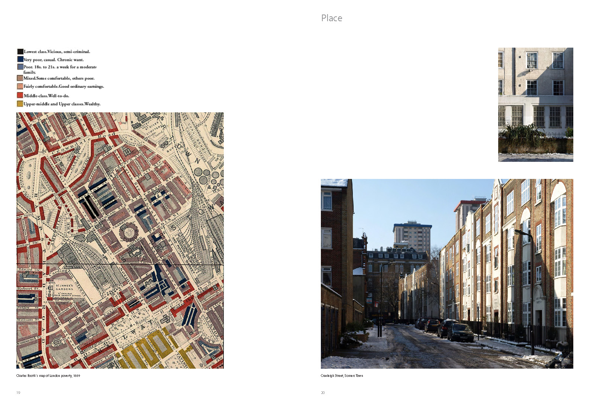Image resolution: width=609 pixels, height=404 pixels.
Task: Select the 'Mixed' legend color swatch
Action: pos(20,78)
